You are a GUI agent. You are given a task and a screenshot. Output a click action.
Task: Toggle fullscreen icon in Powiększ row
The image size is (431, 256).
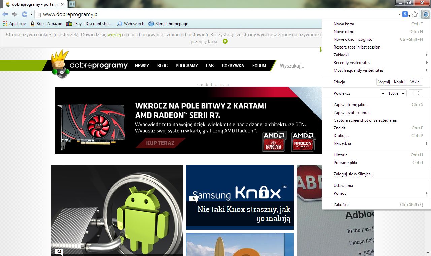pos(416,93)
